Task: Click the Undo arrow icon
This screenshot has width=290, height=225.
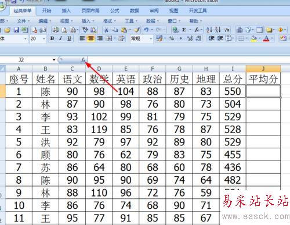Action: click(x=146, y=30)
